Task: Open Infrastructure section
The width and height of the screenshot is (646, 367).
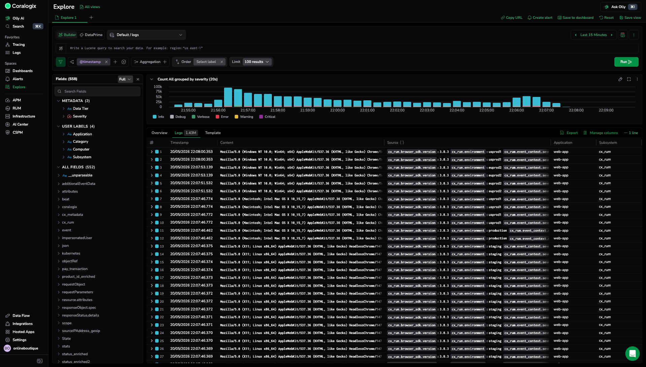Action: 24,116
